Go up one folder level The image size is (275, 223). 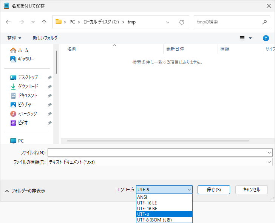coord(44,22)
